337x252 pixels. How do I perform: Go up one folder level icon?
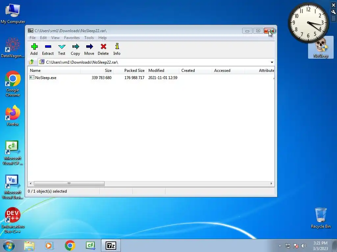tap(32, 62)
